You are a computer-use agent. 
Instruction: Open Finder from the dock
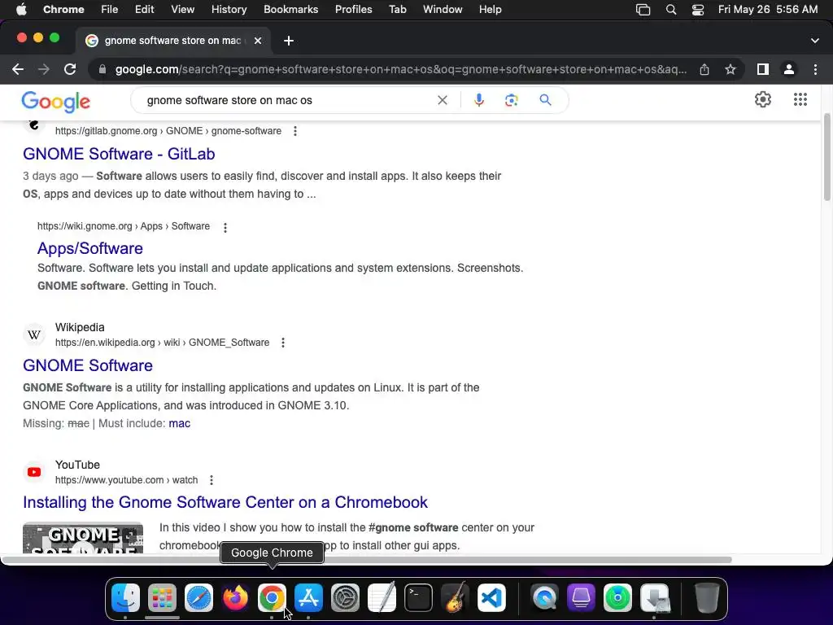coord(125,598)
